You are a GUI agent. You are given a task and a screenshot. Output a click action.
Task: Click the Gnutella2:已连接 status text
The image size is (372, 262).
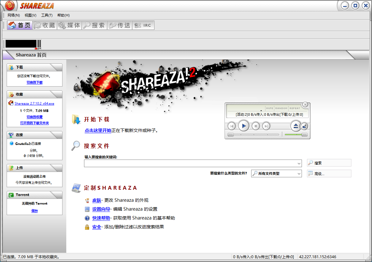28,144
